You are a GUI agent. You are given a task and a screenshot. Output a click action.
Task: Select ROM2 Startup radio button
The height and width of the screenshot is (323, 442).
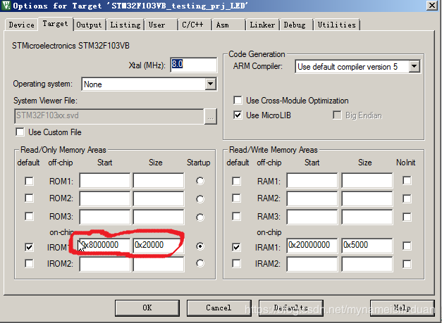(200, 199)
